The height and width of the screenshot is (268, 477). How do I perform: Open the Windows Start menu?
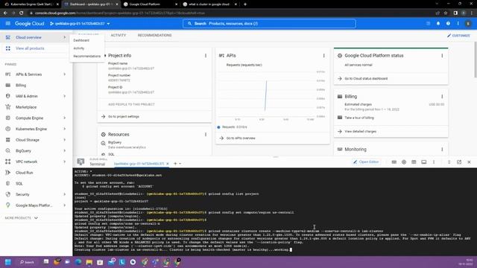pos(8,262)
